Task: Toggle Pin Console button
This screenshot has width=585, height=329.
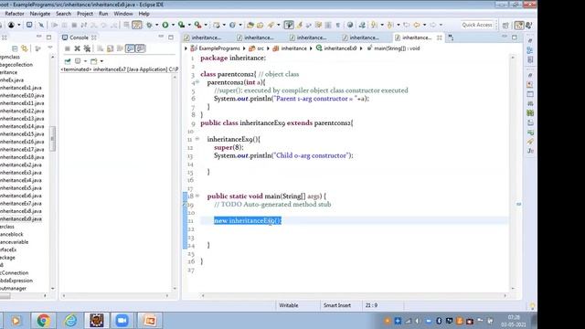Action: (68, 61)
